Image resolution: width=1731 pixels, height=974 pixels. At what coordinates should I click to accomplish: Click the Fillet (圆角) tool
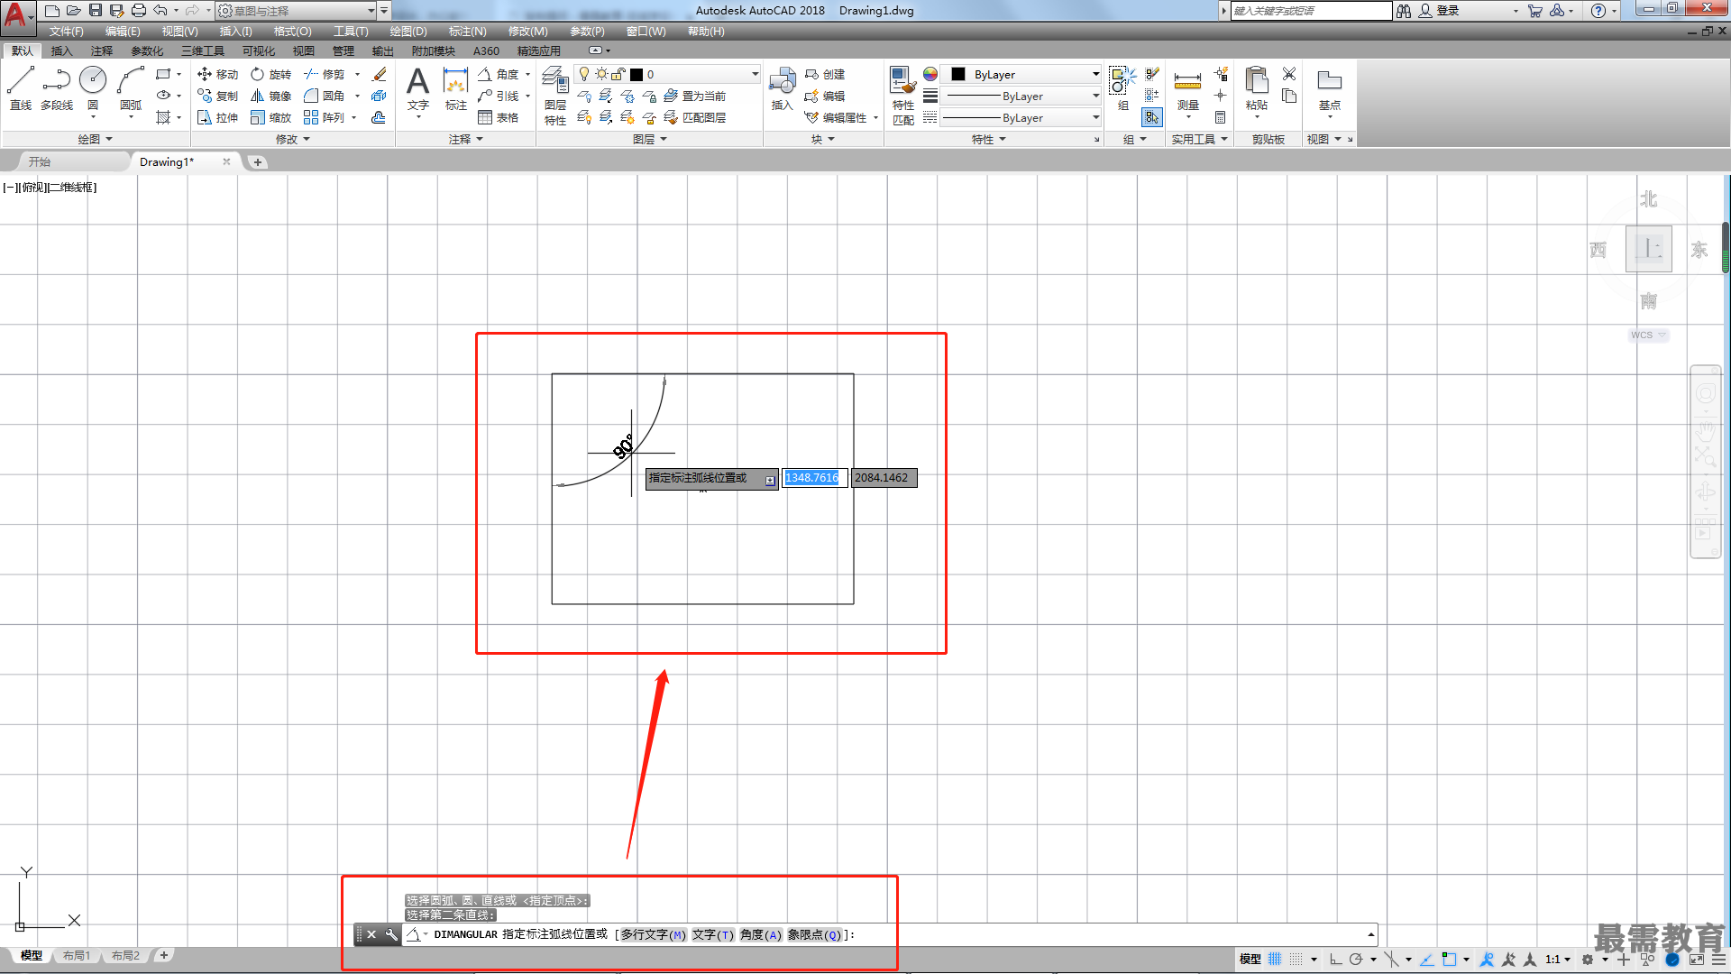click(325, 96)
